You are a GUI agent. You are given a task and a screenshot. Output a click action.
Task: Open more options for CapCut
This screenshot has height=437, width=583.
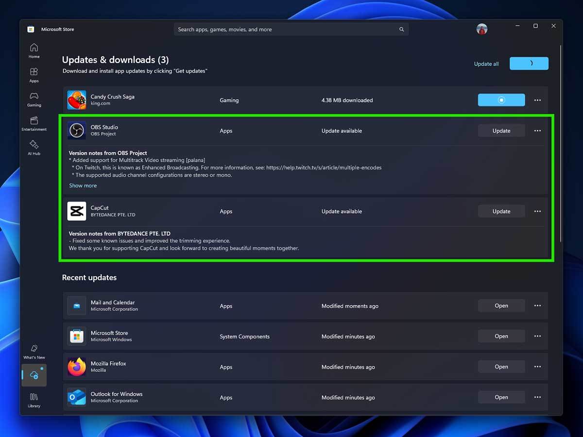537,211
